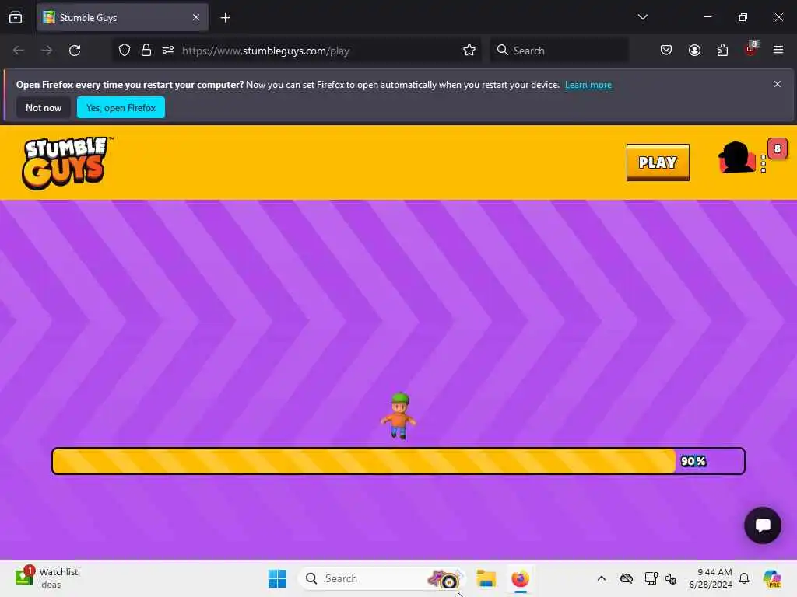Open the Extensions puzzle icon
Image resolution: width=797 pixels, height=597 pixels.
(722, 51)
